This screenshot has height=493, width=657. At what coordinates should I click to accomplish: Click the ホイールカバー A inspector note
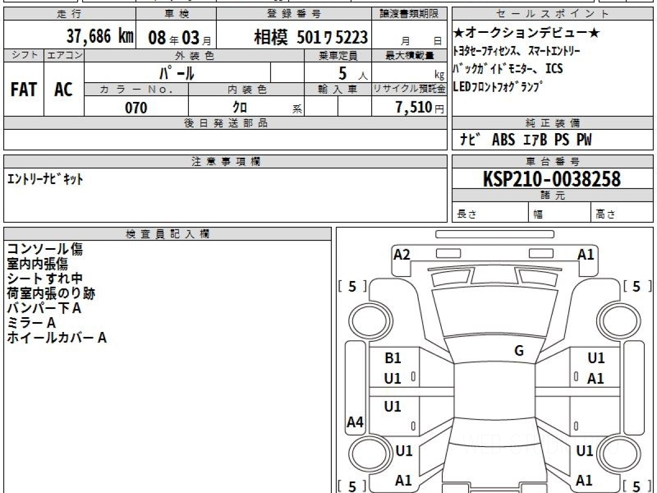pyautogui.click(x=56, y=338)
